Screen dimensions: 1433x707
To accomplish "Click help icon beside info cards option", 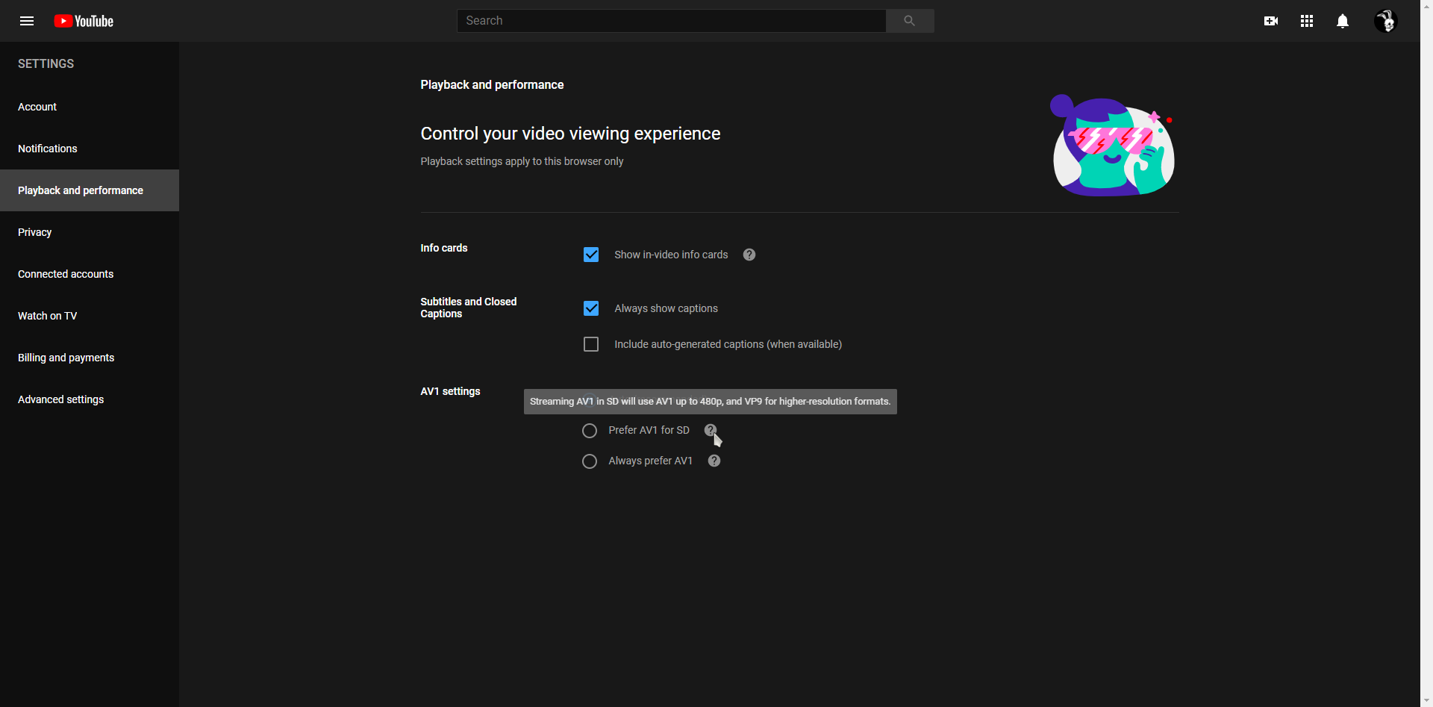I will 749,255.
